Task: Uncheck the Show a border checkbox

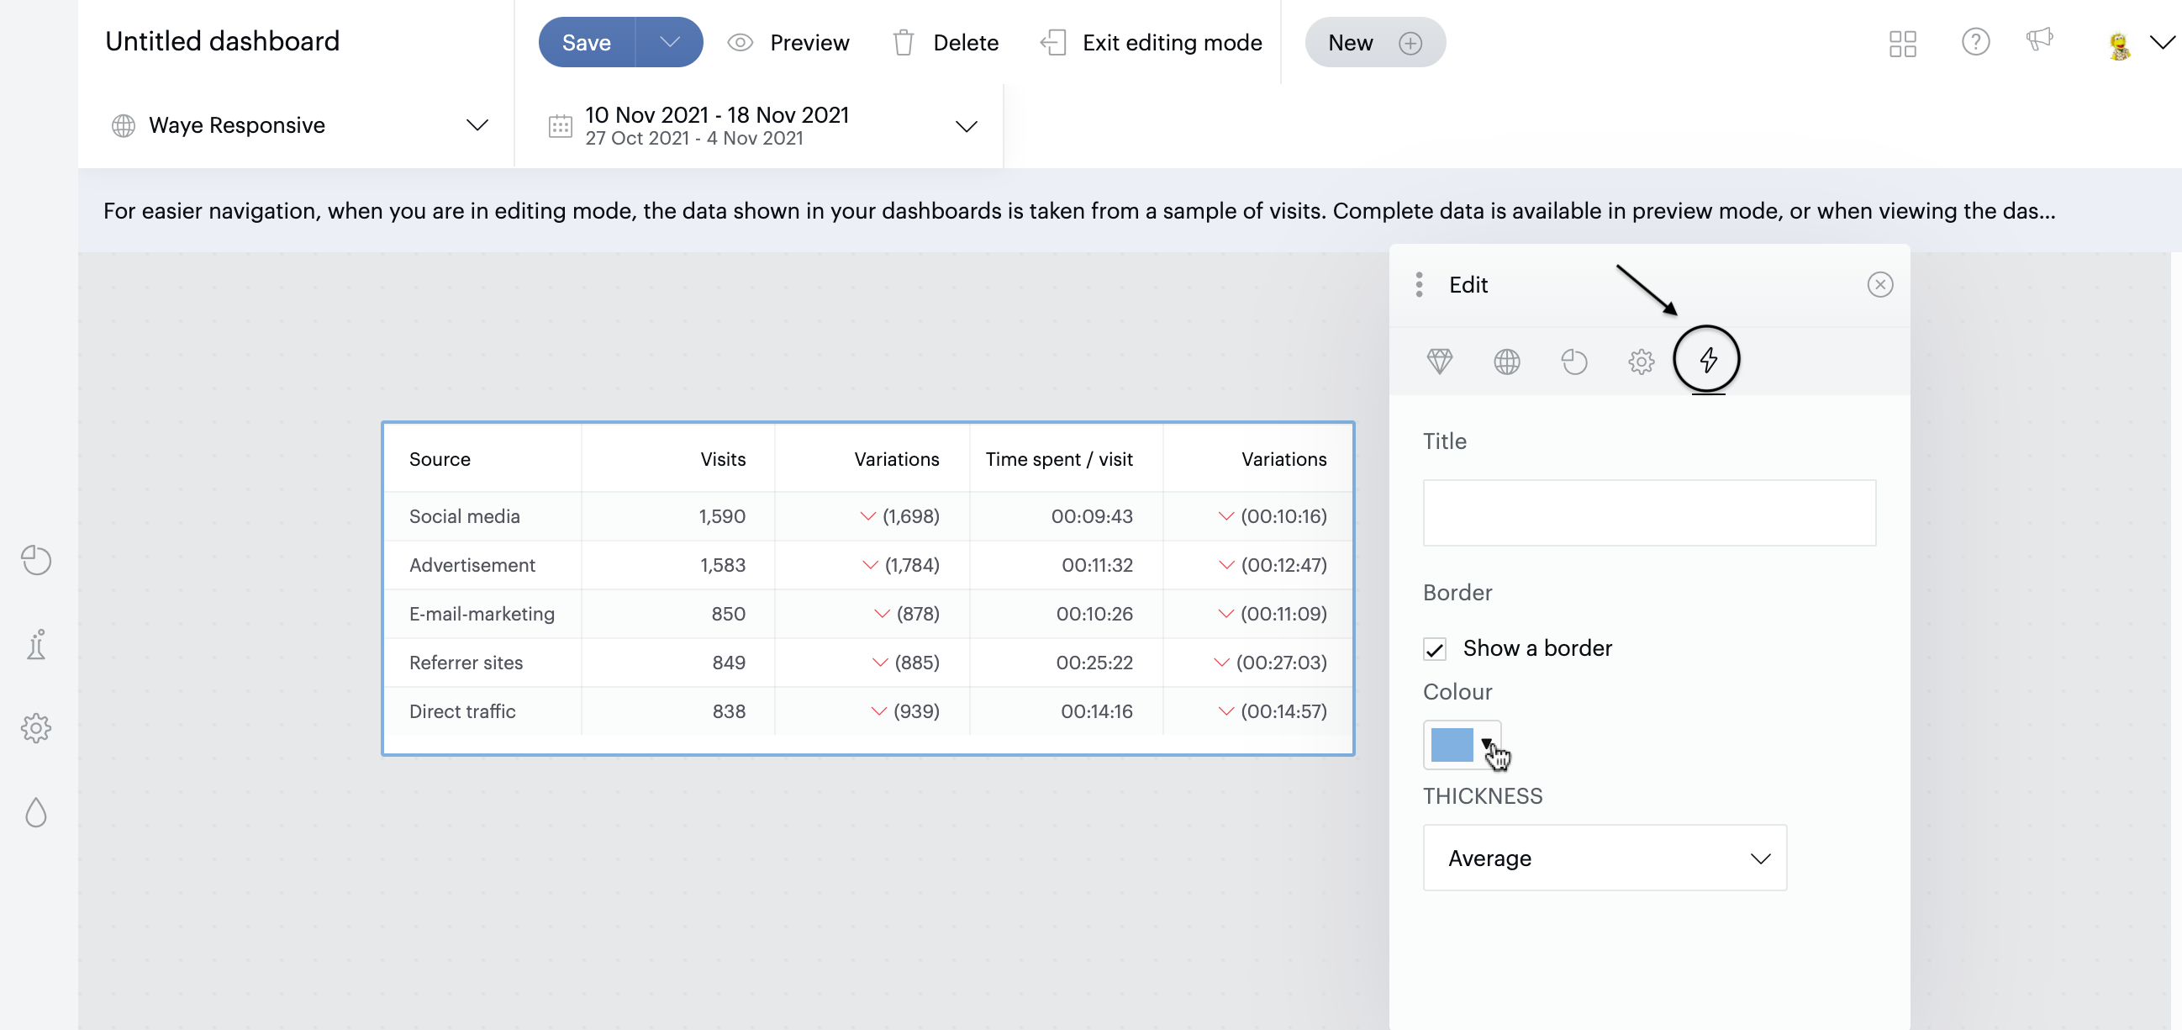Action: coord(1434,649)
